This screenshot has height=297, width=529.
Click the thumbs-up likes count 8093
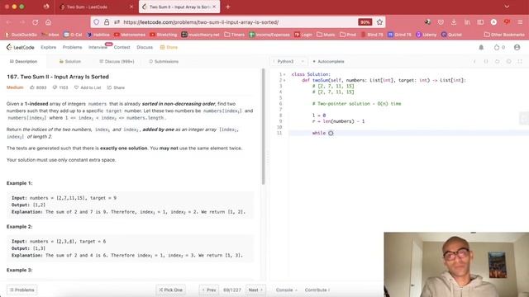pyautogui.click(x=38, y=87)
